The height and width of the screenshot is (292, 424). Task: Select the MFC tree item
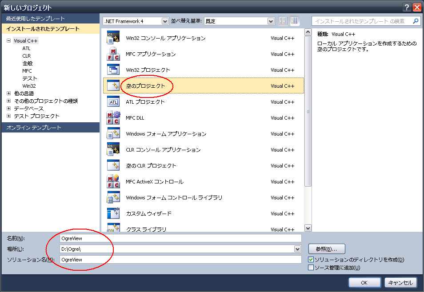pyautogui.click(x=27, y=71)
